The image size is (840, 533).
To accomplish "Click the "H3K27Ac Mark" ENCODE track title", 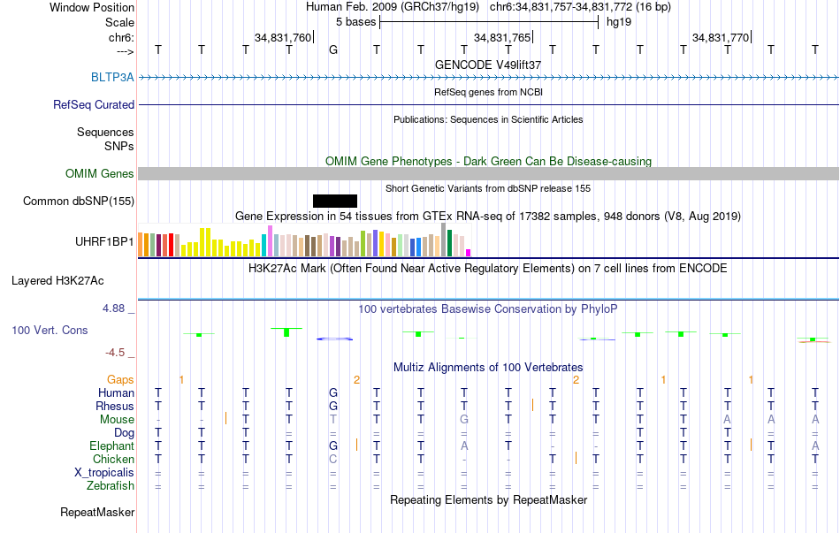I will (488, 268).
